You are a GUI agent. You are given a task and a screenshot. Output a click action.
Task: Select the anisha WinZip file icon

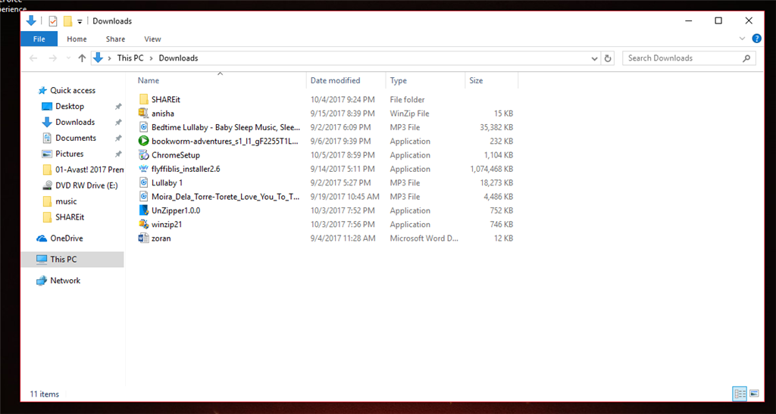pyautogui.click(x=143, y=113)
